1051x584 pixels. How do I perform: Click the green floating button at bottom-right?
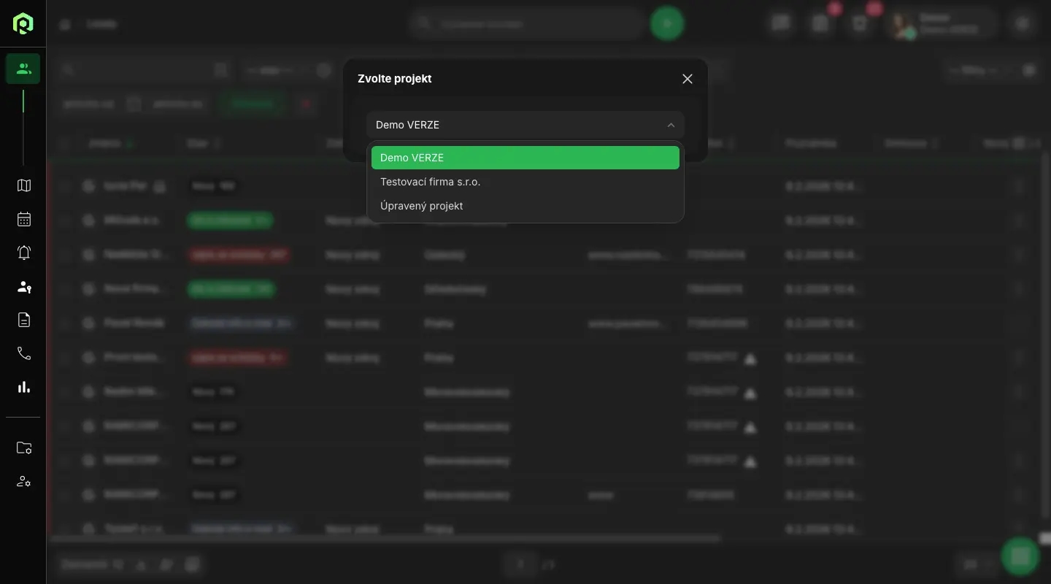click(x=1020, y=557)
